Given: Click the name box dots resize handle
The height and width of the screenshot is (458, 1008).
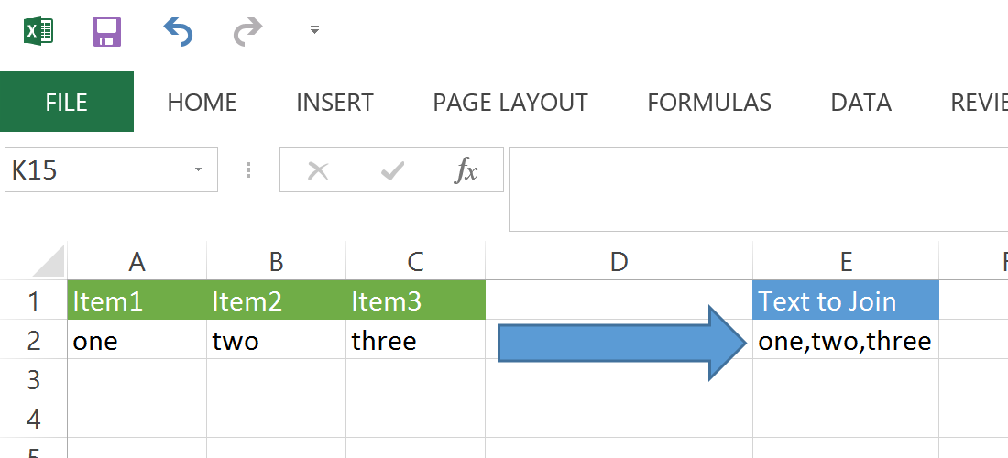Looking at the screenshot, I should (x=248, y=170).
